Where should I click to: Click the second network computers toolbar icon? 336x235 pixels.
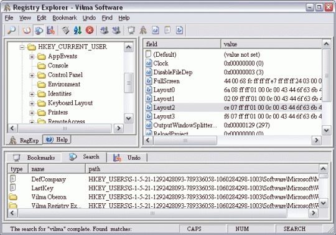[x=116, y=30]
